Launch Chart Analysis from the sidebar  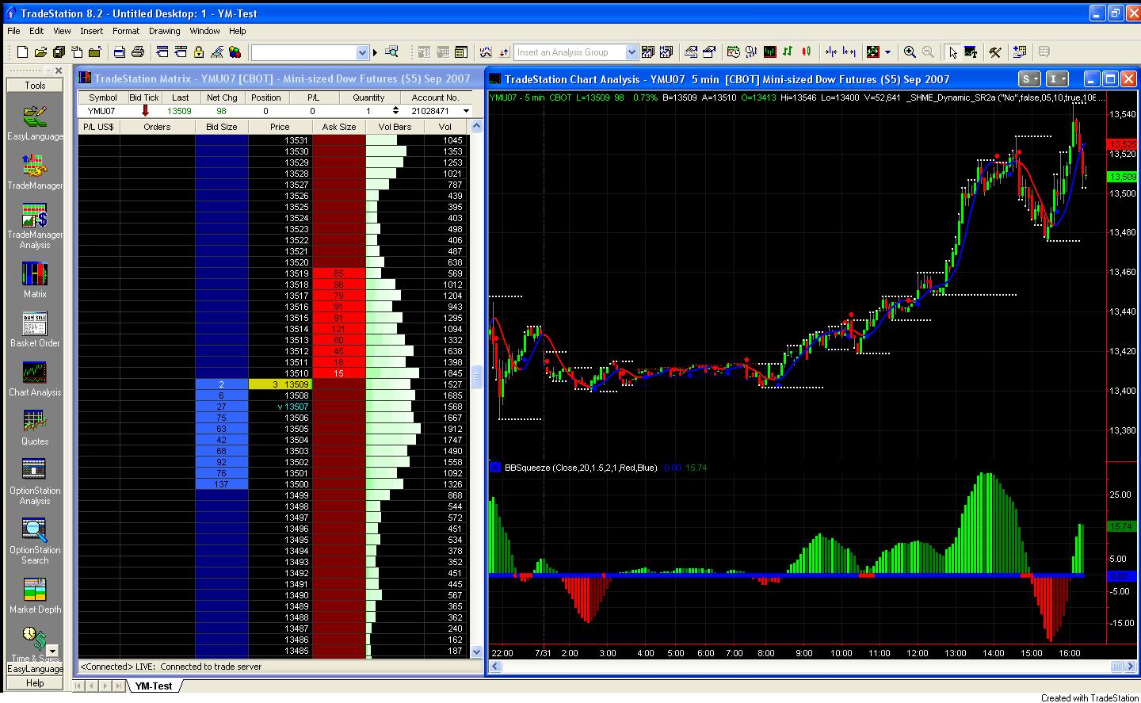(35, 378)
